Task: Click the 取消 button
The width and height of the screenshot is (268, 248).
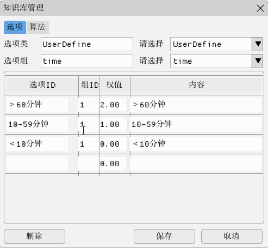Action: click(x=232, y=237)
